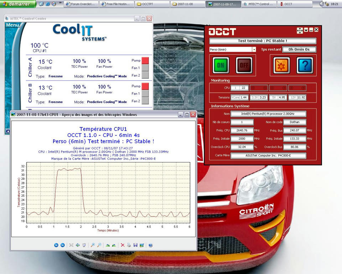Screen dimensions: 342x274
Task: Click Chiller B Freezone type label
Action: pos(56,102)
